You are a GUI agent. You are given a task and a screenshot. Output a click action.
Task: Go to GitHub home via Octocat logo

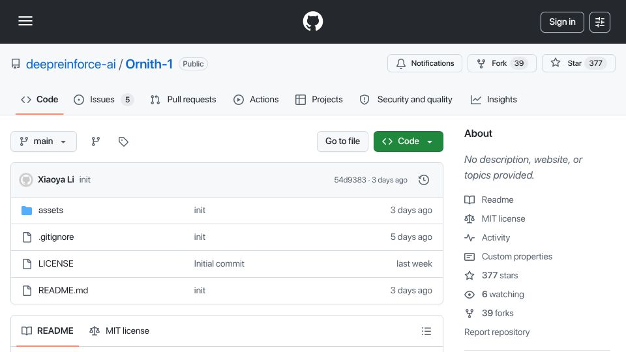313,21
